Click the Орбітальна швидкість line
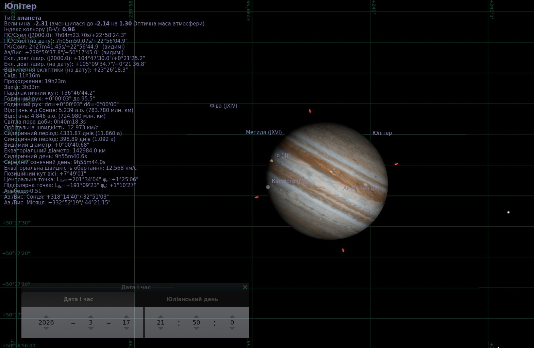The image size is (534, 348). [x=51, y=127]
